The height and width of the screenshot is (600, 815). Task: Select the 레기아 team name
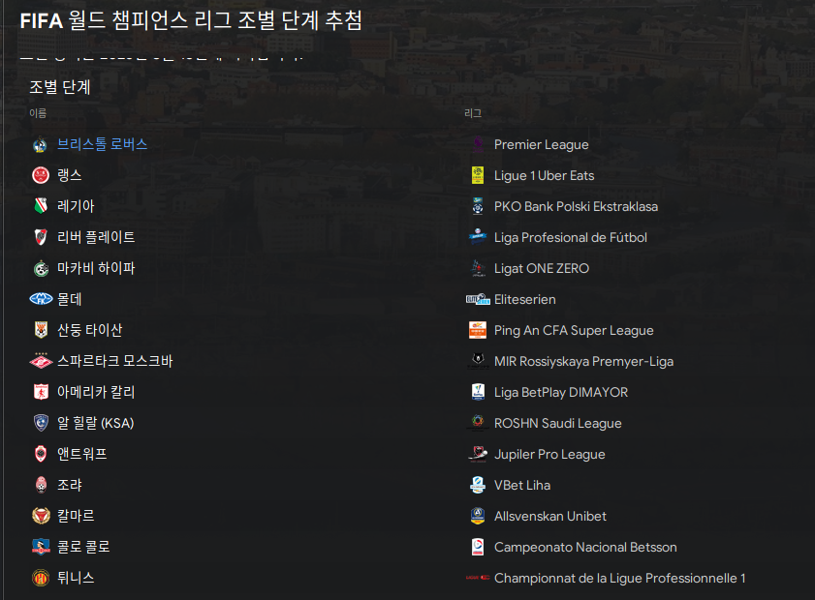click(76, 206)
